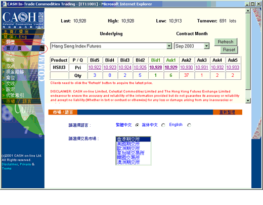Select the 繁體中文 radio button
263x205 pixels.
137,125
